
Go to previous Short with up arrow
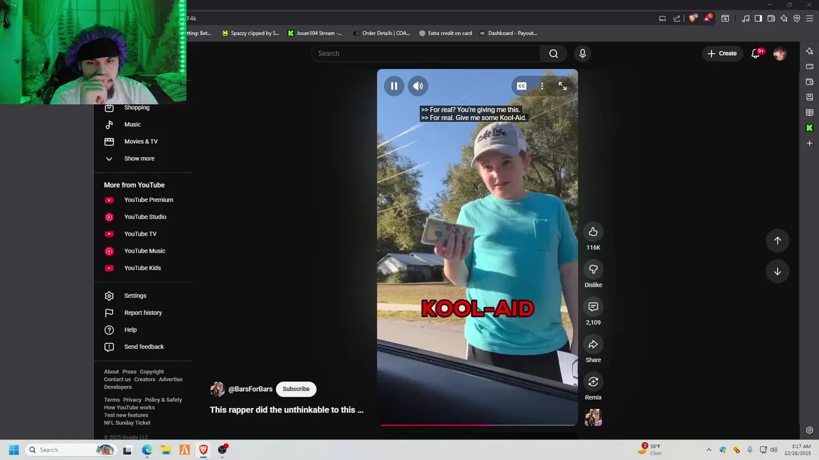[777, 241]
